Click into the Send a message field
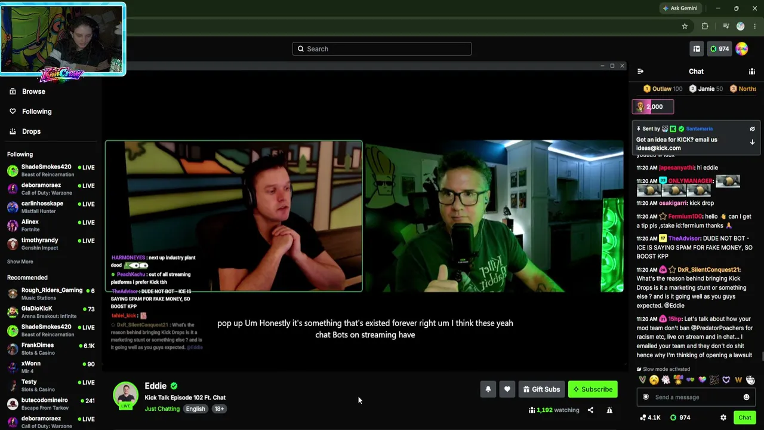The image size is (764, 430). coord(696,397)
